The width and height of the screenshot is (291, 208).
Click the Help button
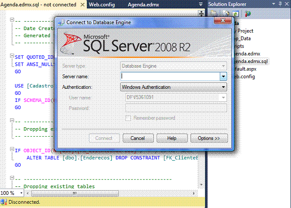[172, 139]
